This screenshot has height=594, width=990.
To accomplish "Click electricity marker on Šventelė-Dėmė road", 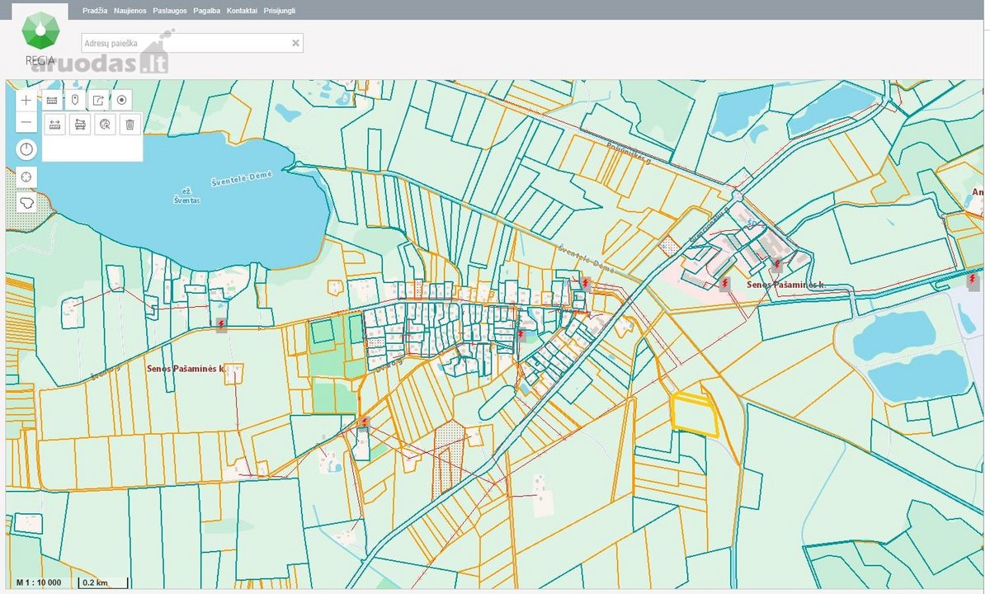I will [585, 283].
